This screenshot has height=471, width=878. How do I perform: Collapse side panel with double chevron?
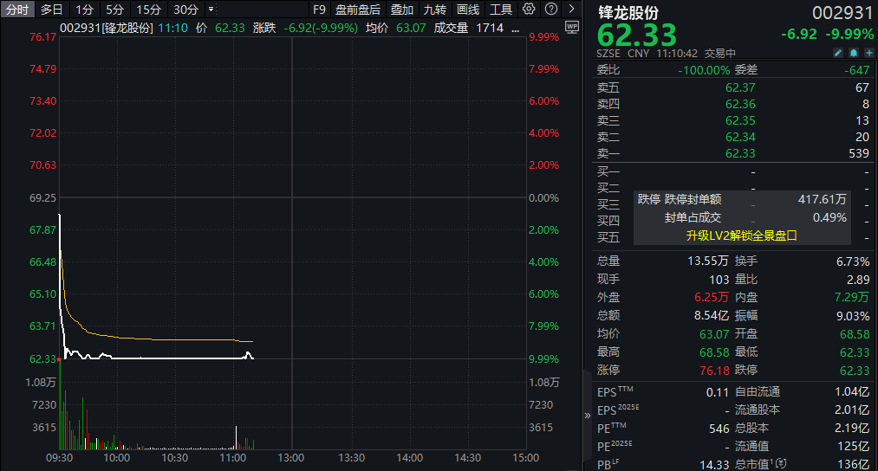click(588, 415)
